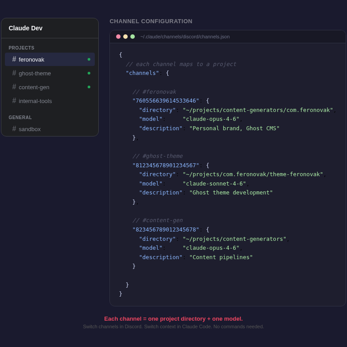
Task: Click the "claude-sonnet-4-6" model value
Action: pos(214,184)
